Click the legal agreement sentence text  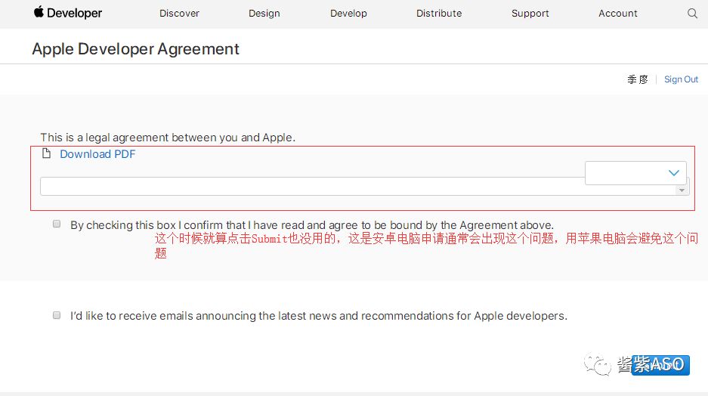(168, 138)
